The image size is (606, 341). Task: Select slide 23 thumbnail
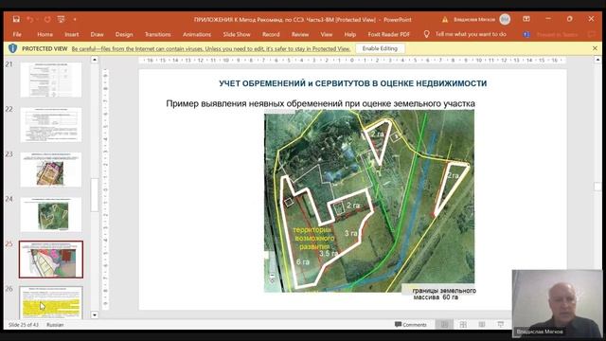(51, 170)
